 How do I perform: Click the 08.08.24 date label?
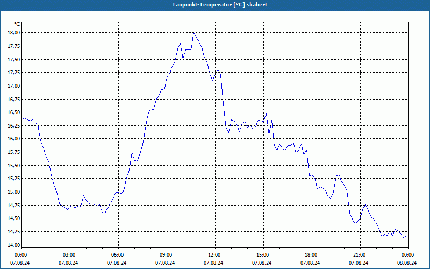407,263
